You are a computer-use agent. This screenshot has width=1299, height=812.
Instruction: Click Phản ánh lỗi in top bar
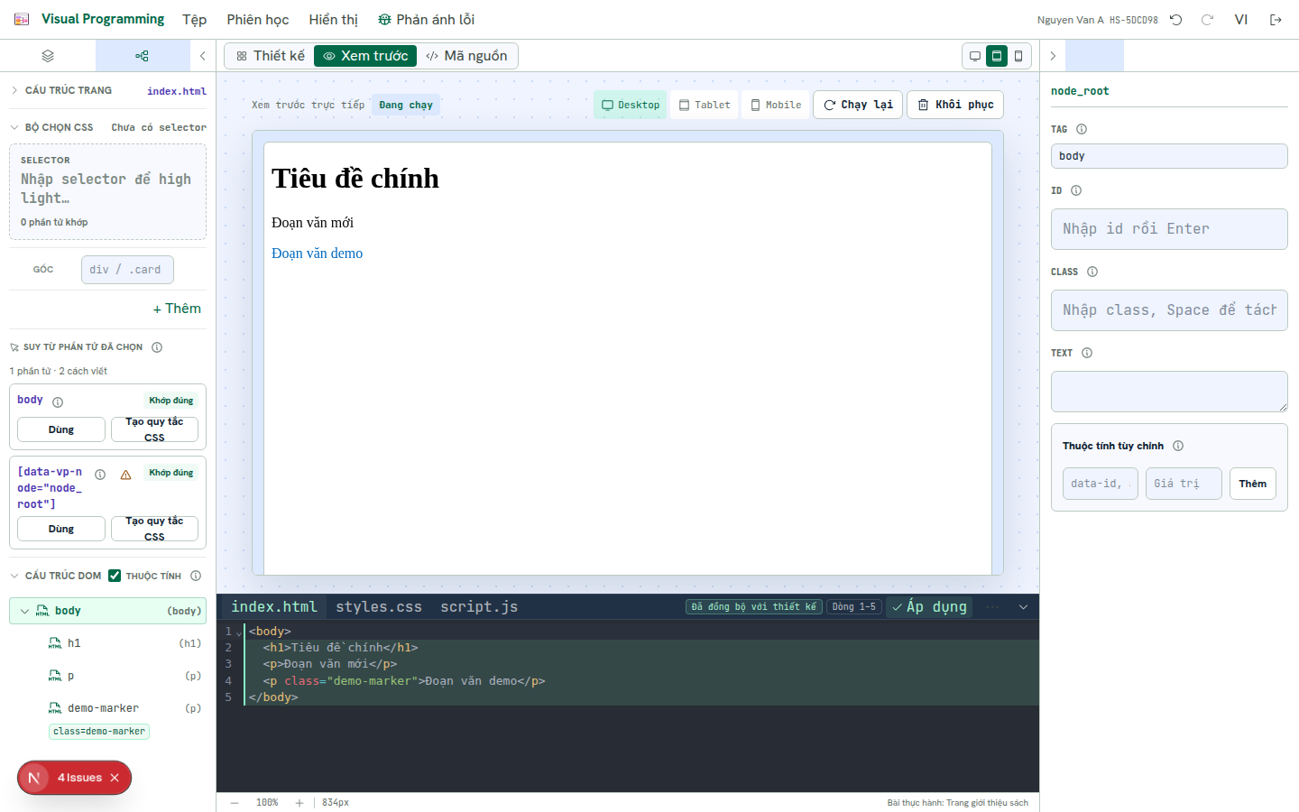coord(426,20)
